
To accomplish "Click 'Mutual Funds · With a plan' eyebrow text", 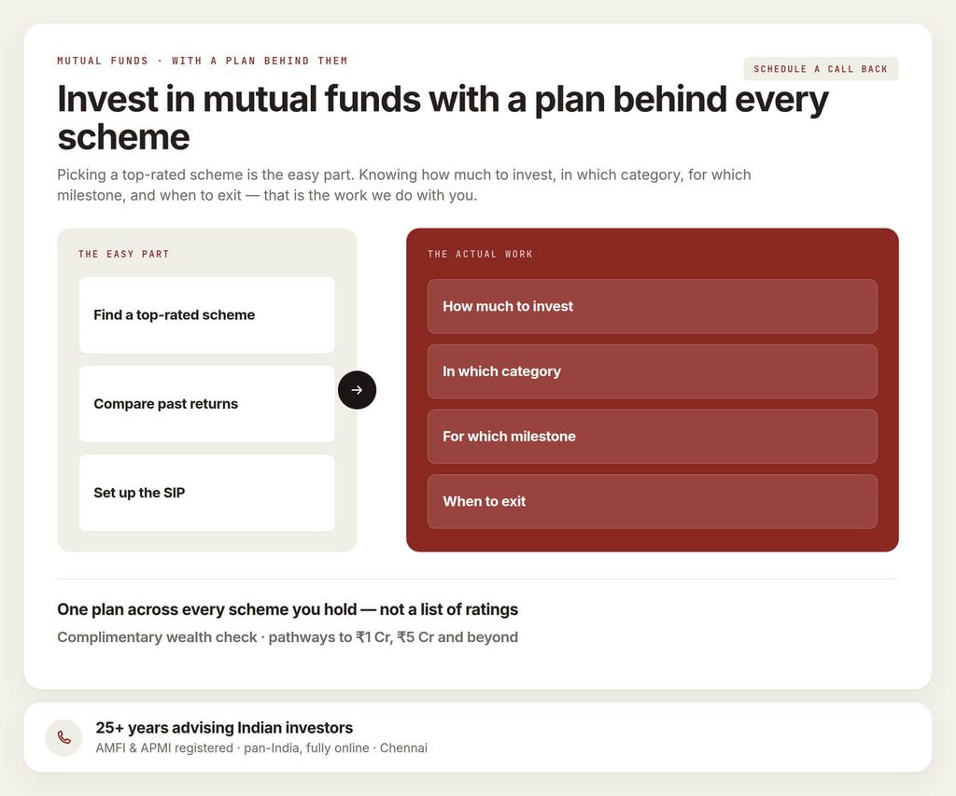I will tap(203, 61).
